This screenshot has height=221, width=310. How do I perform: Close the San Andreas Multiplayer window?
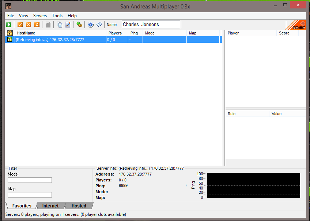coord(298,5)
